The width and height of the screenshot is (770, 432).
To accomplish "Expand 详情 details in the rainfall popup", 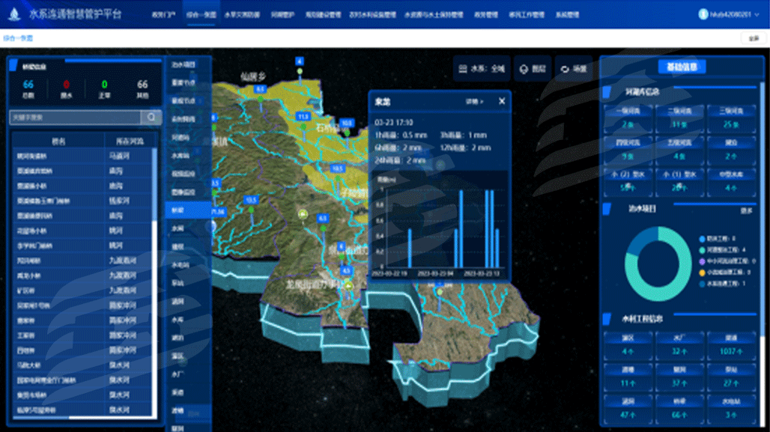I will coord(475,101).
